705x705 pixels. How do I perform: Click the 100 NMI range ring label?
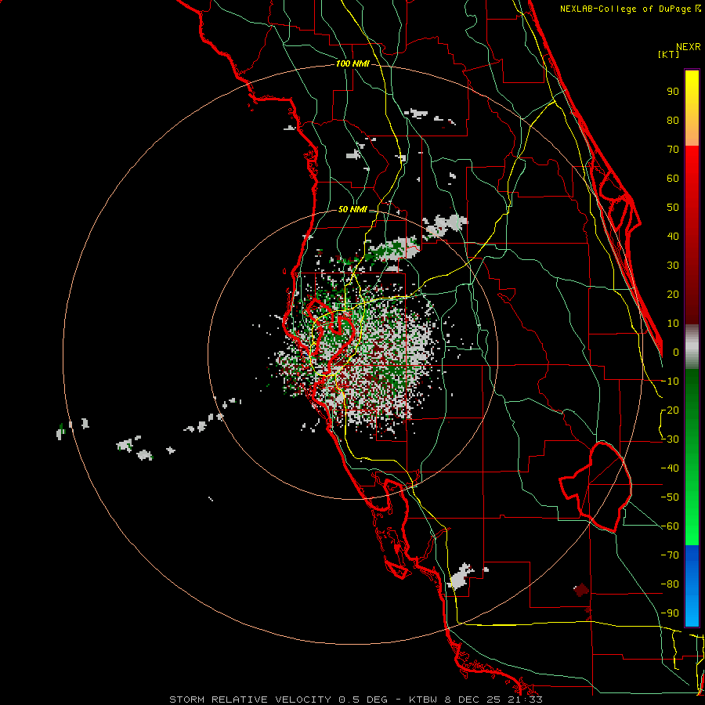pyautogui.click(x=352, y=64)
